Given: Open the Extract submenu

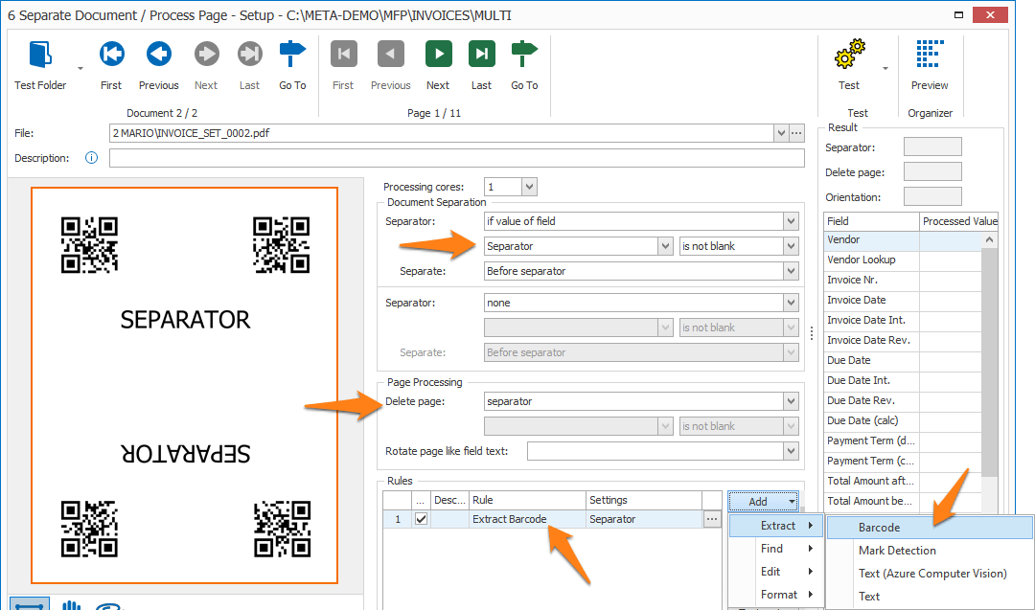Looking at the screenshot, I should (776, 526).
